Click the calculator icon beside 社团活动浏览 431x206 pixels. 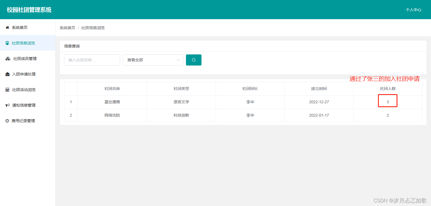click(7, 90)
